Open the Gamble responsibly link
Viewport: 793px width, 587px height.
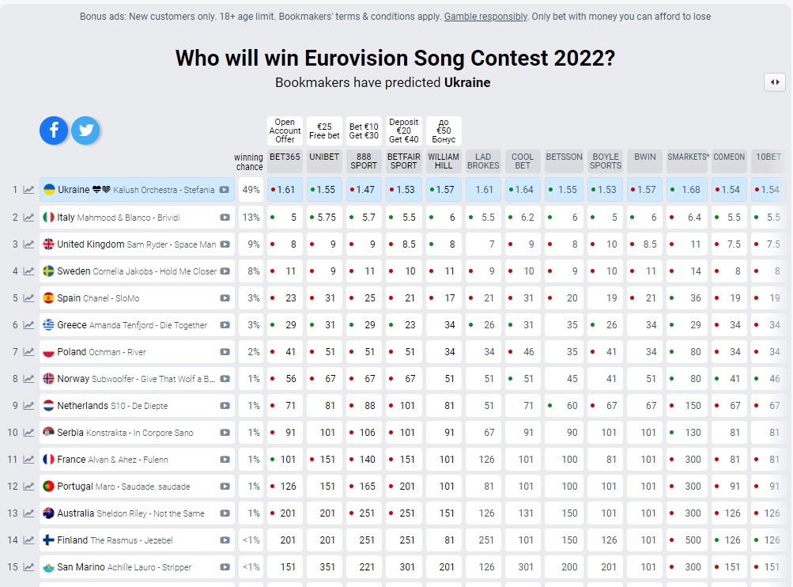click(x=485, y=17)
